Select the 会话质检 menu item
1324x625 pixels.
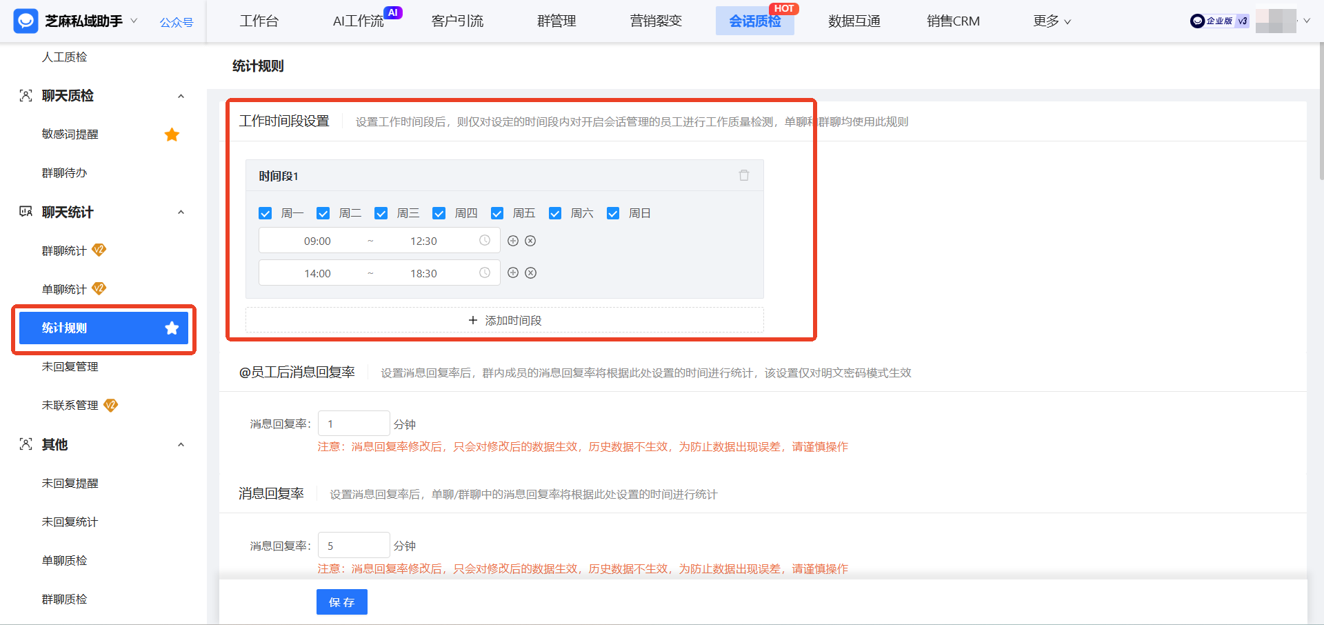754,21
